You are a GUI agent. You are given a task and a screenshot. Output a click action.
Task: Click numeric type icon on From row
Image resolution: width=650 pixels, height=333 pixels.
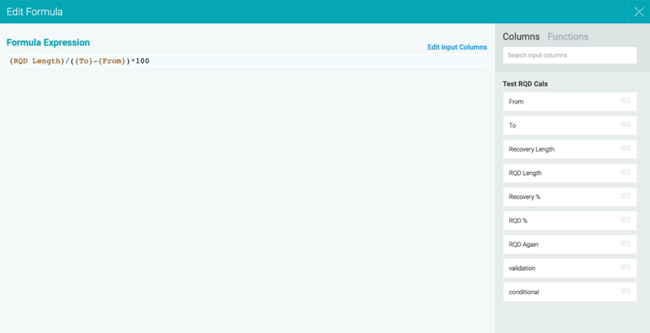click(x=625, y=101)
